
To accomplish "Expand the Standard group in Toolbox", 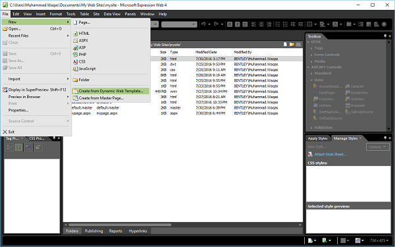I will coord(311,73).
